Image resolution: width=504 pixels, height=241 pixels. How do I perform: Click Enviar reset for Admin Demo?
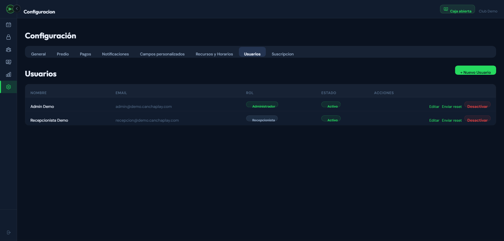click(452, 107)
